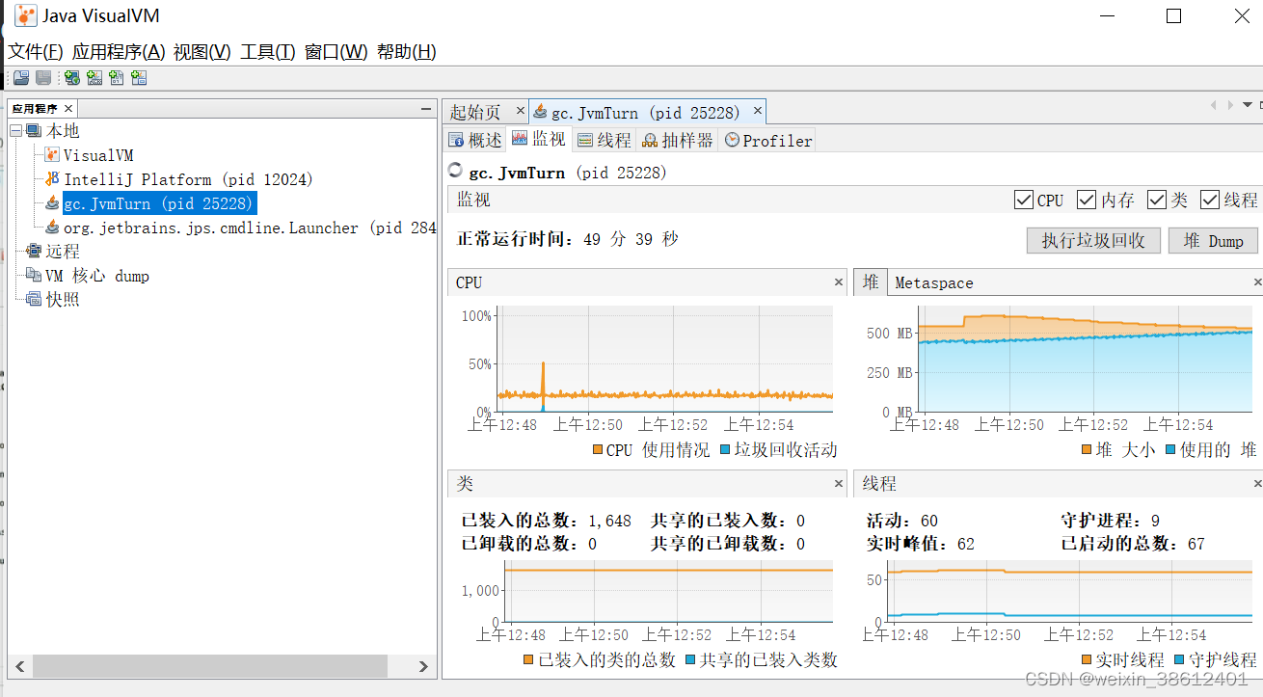Click the IntelliJ Platform node icon
Image resolution: width=1263 pixels, height=697 pixels.
point(52,179)
